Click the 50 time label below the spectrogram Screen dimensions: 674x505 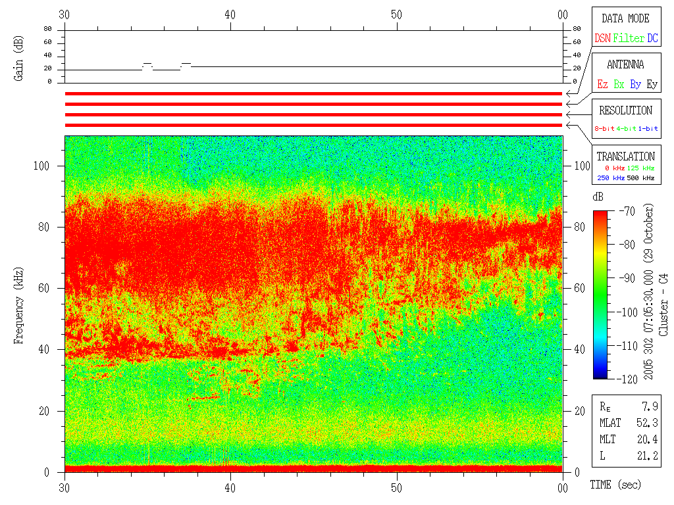396,489
